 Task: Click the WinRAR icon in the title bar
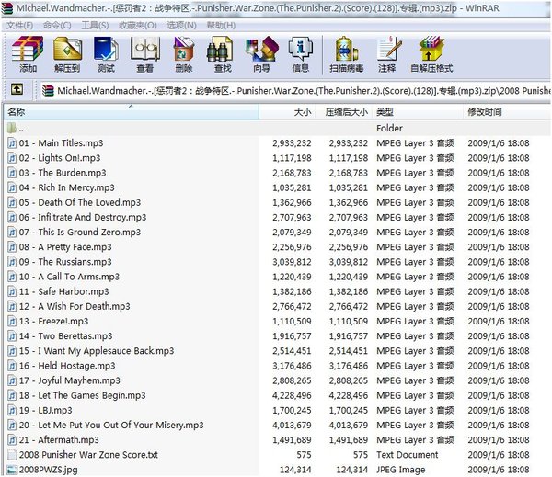pyautogui.click(x=7, y=8)
